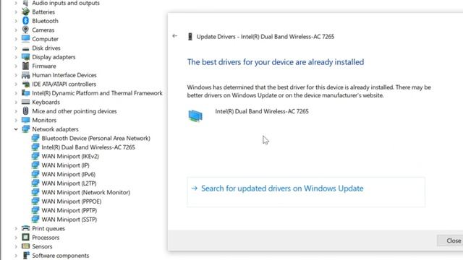Click the WAN Miniport (IP) icon
The height and width of the screenshot is (260, 463).
[35, 165]
